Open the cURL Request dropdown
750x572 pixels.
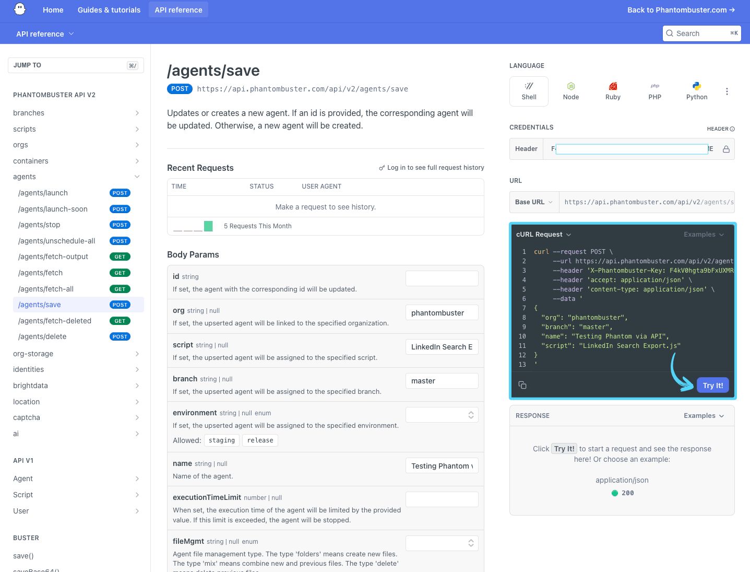coord(544,235)
